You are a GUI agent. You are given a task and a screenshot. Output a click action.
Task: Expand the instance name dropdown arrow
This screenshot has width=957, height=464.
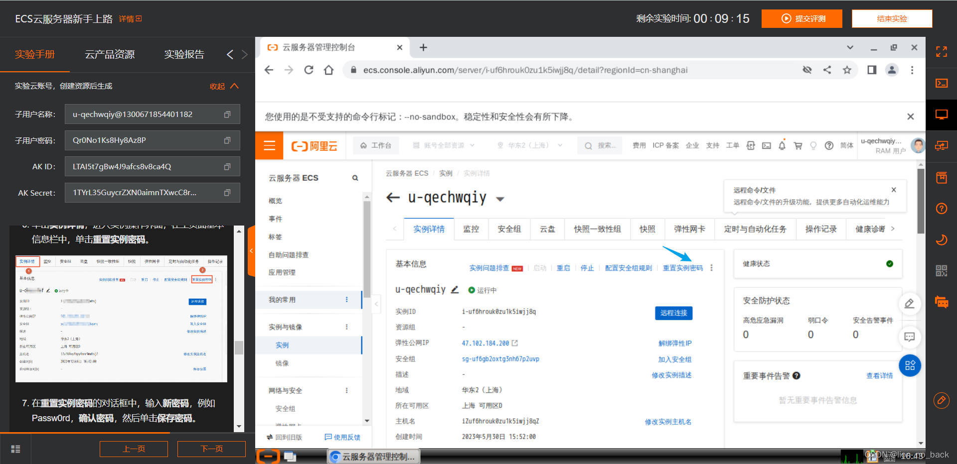500,199
